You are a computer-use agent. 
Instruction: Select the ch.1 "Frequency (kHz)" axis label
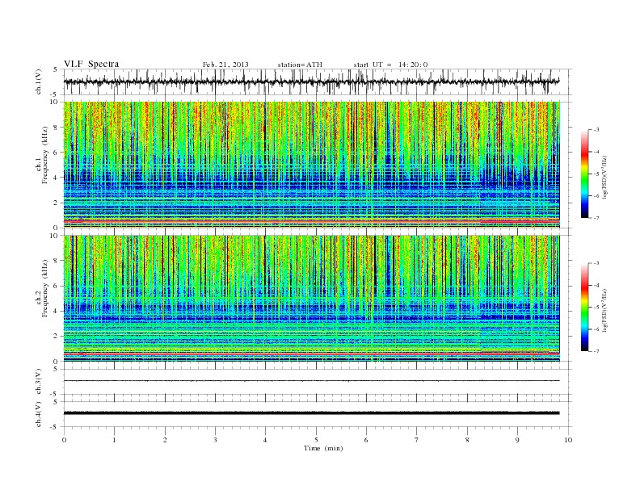45,155
